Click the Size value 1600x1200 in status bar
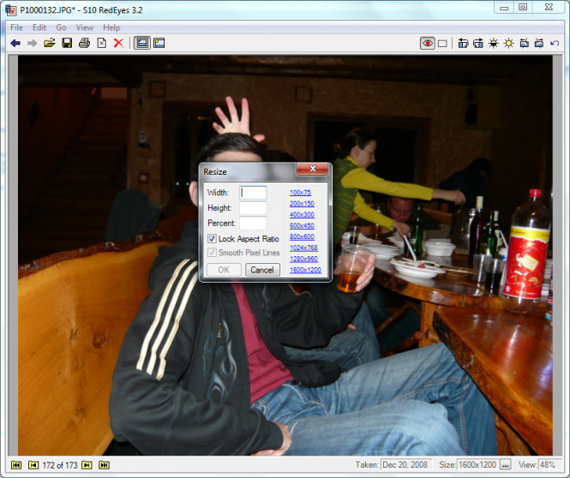This screenshot has height=478, width=570. [477, 464]
